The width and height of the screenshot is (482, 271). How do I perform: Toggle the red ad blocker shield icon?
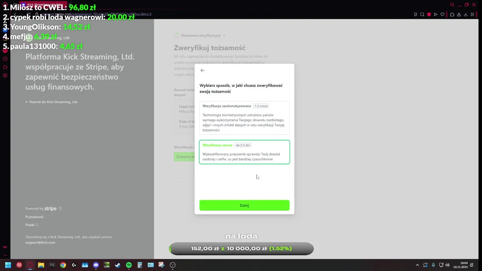429,14
